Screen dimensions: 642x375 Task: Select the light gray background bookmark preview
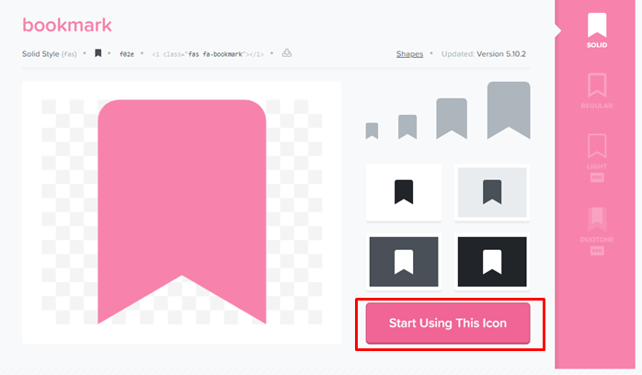pyautogui.click(x=492, y=192)
